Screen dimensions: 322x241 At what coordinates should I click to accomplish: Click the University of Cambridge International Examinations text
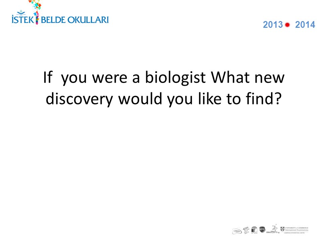coord(297,229)
